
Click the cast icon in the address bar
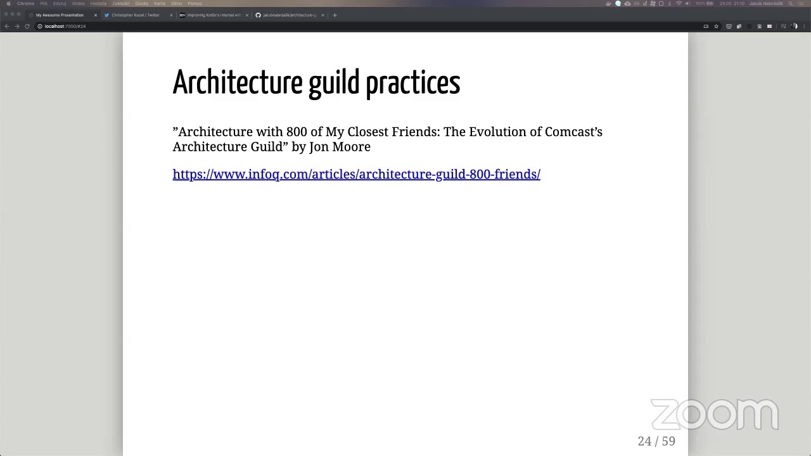706,26
